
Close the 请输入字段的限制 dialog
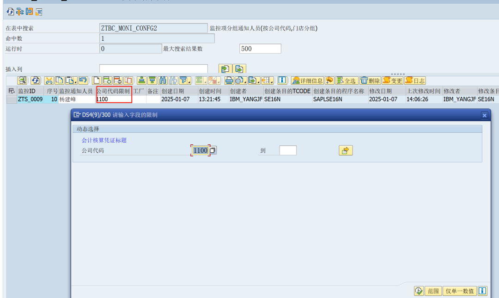(x=484, y=115)
